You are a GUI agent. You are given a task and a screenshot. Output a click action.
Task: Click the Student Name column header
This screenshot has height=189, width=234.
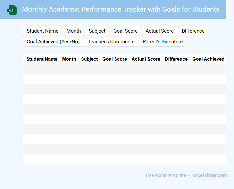(x=42, y=59)
